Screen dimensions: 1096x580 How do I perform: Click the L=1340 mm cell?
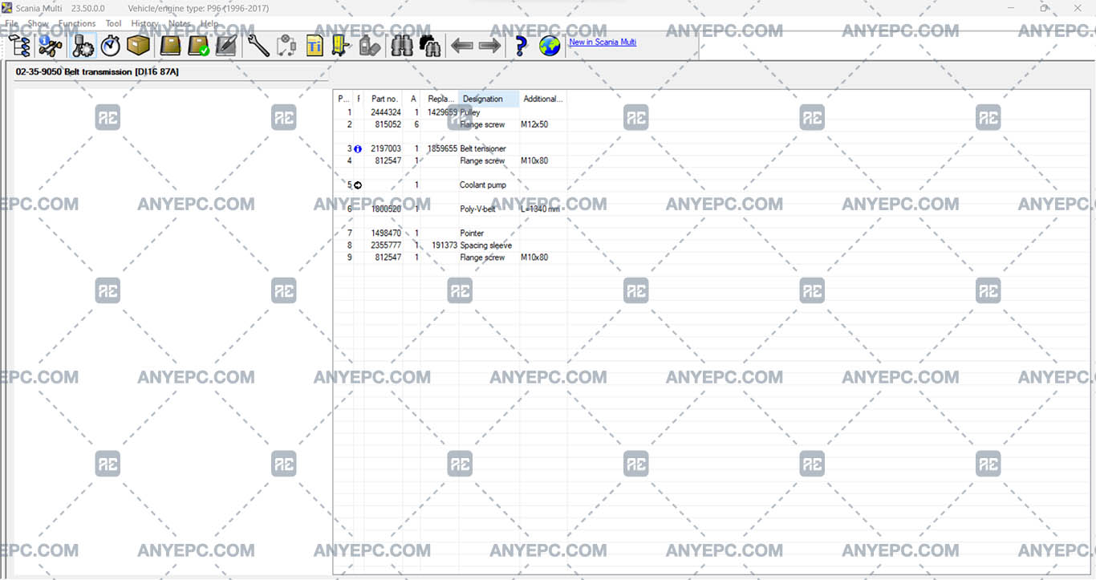pyautogui.click(x=540, y=209)
